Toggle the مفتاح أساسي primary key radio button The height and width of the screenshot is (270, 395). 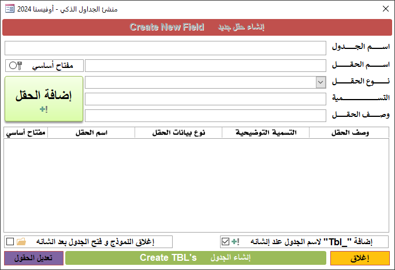click(x=13, y=66)
